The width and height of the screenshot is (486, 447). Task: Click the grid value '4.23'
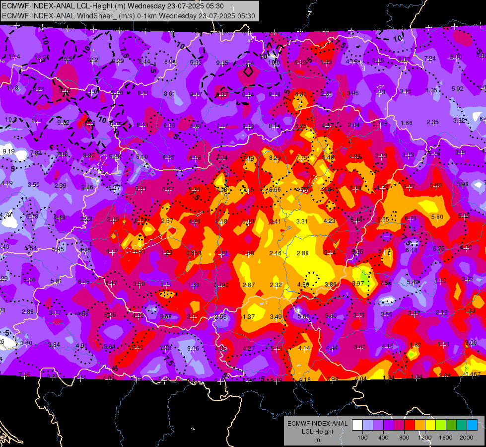point(329,221)
